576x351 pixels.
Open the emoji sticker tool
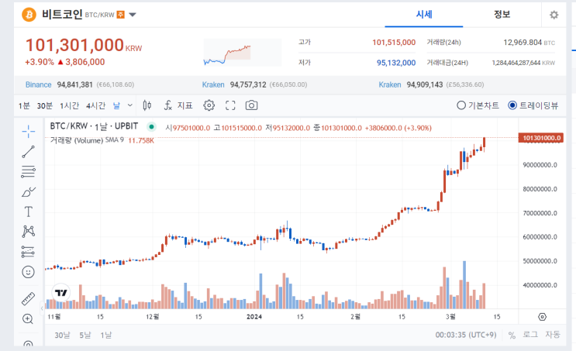(x=28, y=272)
